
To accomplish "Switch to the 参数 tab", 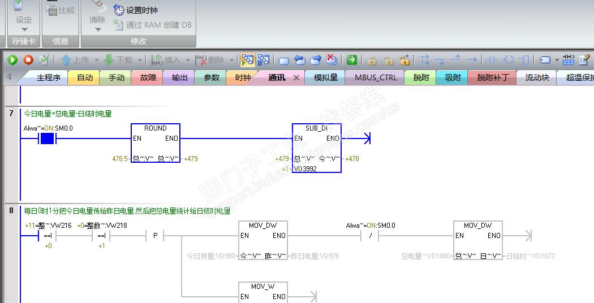I will click(212, 77).
